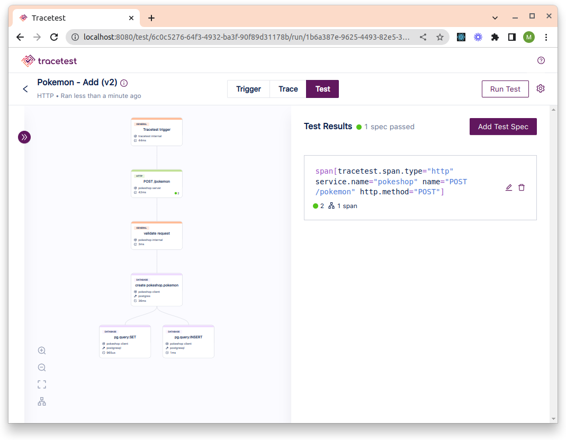The height and width of the screenshot is (440, 566).
Task: Open the purple snowflake extension icon
Action: click(x=478, y=37)
